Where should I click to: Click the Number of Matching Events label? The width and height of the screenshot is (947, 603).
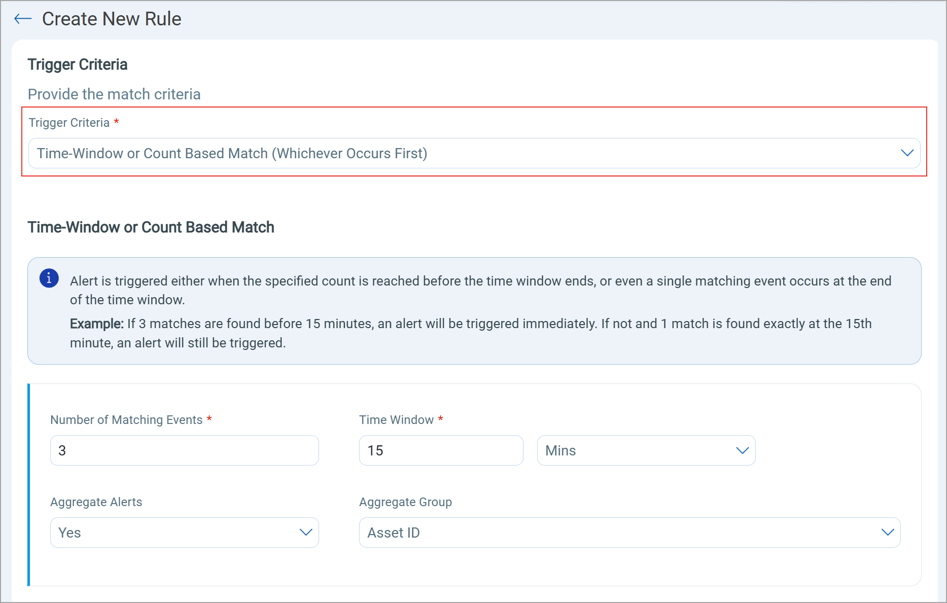[126, 420]
